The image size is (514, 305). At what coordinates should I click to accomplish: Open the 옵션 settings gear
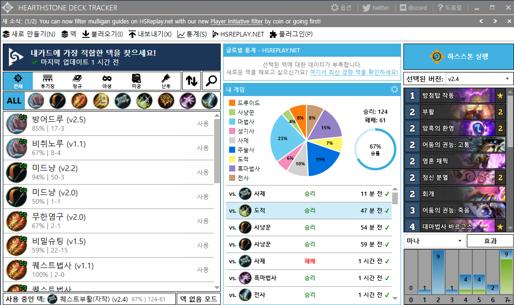pyautogui.click(x=341, y=7)
